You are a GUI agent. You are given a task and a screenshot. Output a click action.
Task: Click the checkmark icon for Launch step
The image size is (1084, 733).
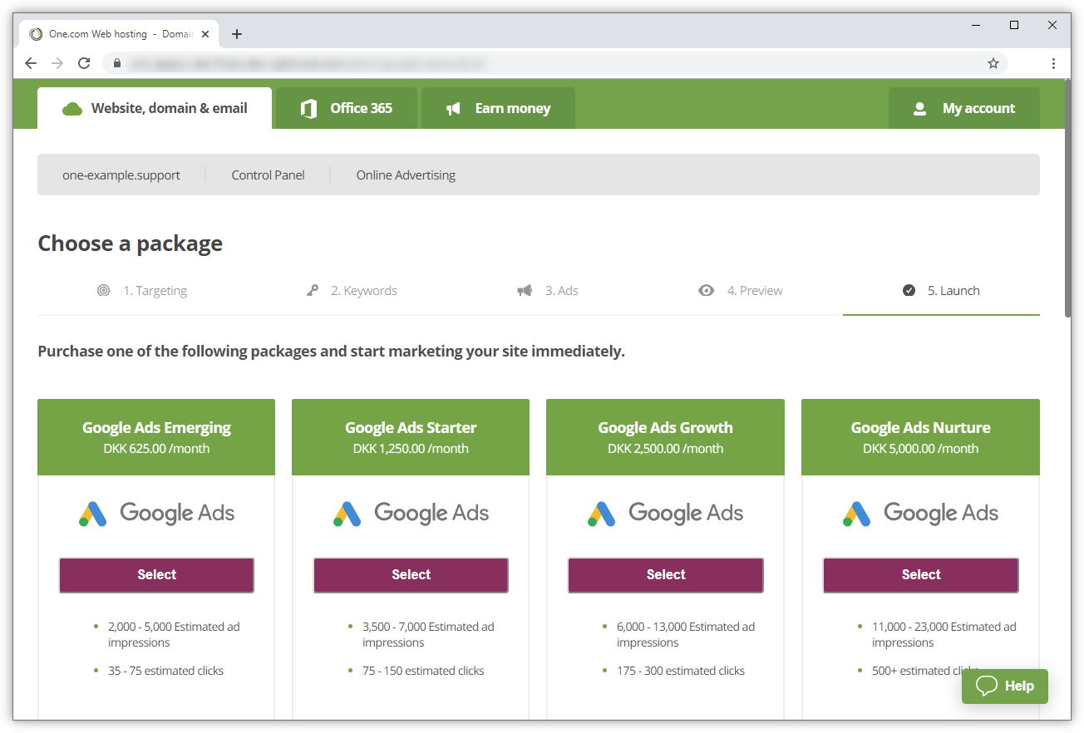pyautogui.click(x=909, y=291)
